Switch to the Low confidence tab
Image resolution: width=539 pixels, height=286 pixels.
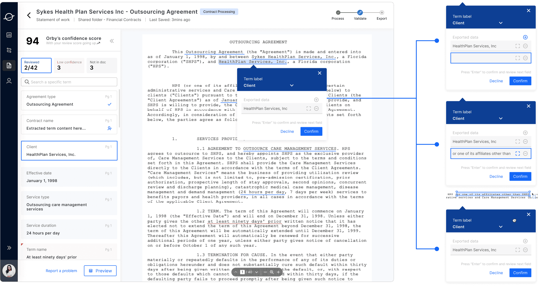[x=69, y=65]
